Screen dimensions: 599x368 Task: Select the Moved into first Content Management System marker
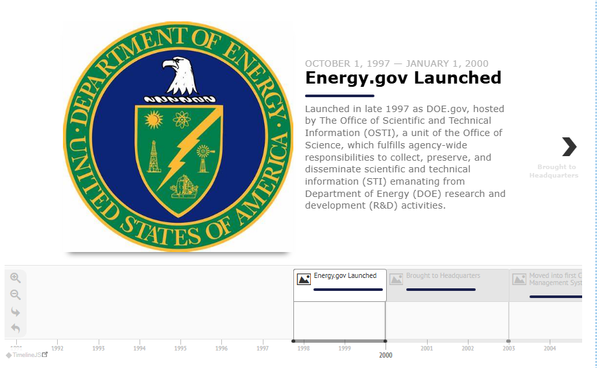click(546, 285)
